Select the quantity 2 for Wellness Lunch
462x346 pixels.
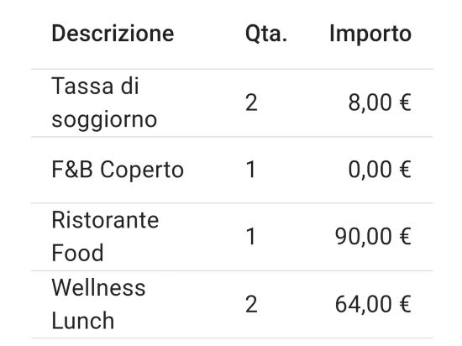point(251,304)
